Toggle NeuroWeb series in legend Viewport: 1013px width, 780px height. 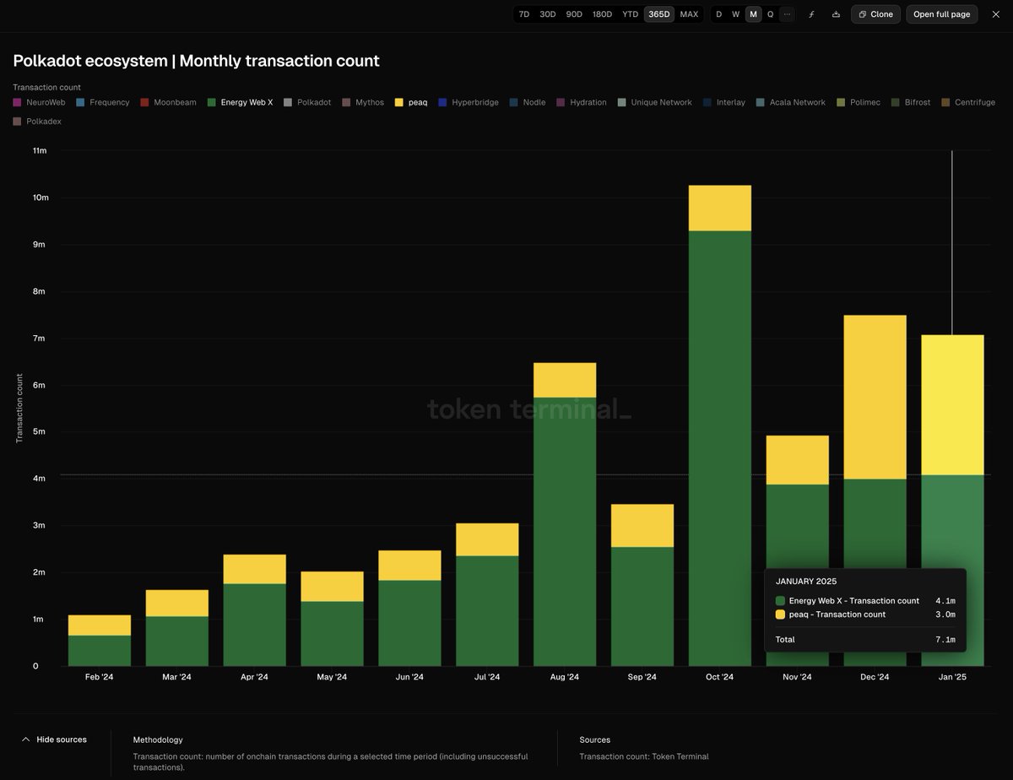[39, 102]
